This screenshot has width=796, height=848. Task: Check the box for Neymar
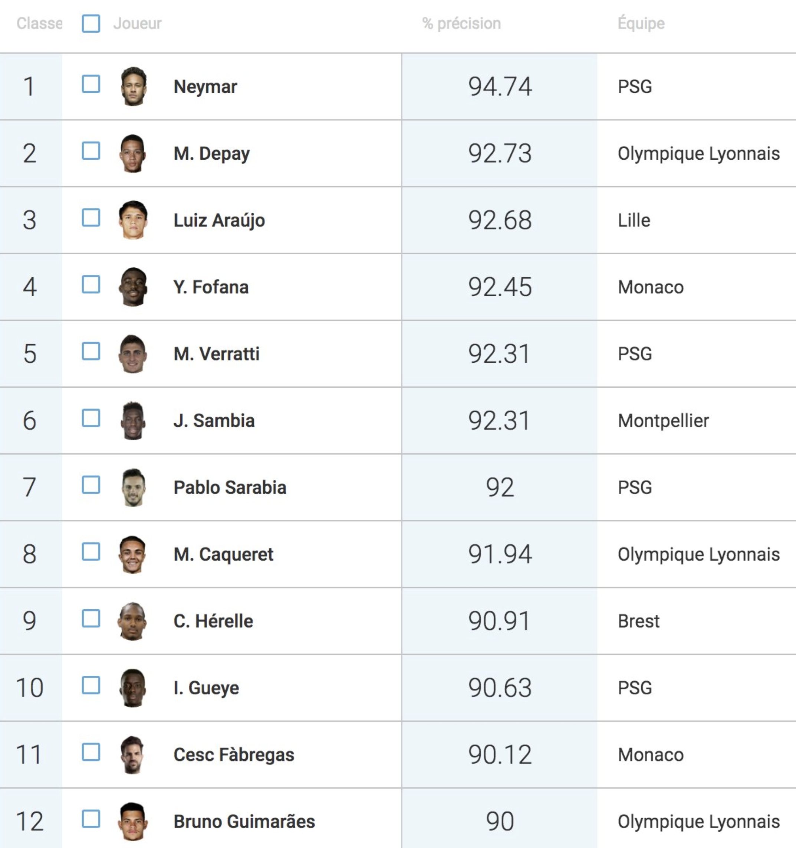click(x=91, y=84)
